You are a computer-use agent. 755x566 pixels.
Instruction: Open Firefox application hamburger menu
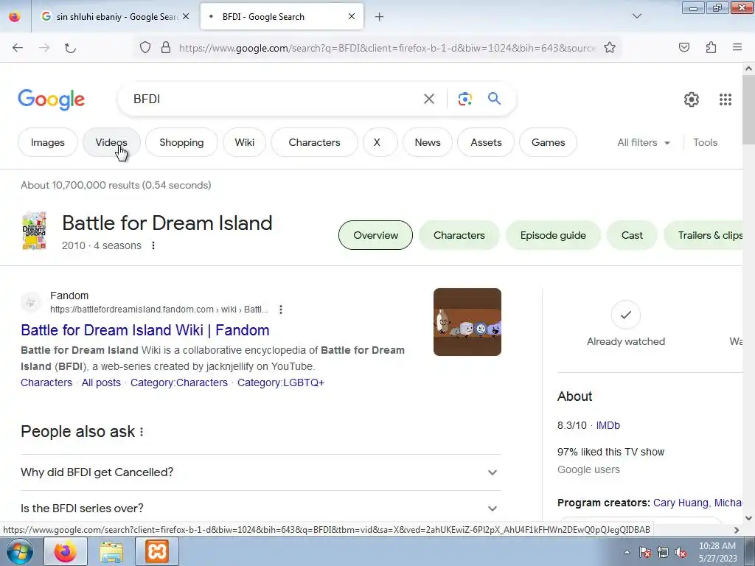tap(737, 47)
